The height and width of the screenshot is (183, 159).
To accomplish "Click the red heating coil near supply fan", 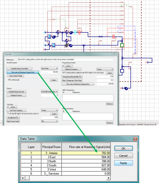I will [80, 32].
